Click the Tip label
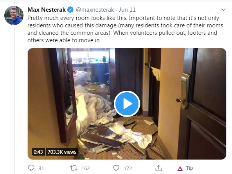Viewport: 232px width, 174px height. pyautogui.click(x=189, y=168)
